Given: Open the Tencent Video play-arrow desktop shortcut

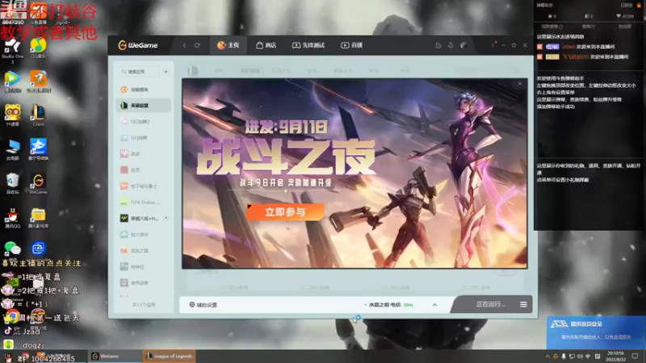Looking at the screenshot, I should click(x=13, y=81).
